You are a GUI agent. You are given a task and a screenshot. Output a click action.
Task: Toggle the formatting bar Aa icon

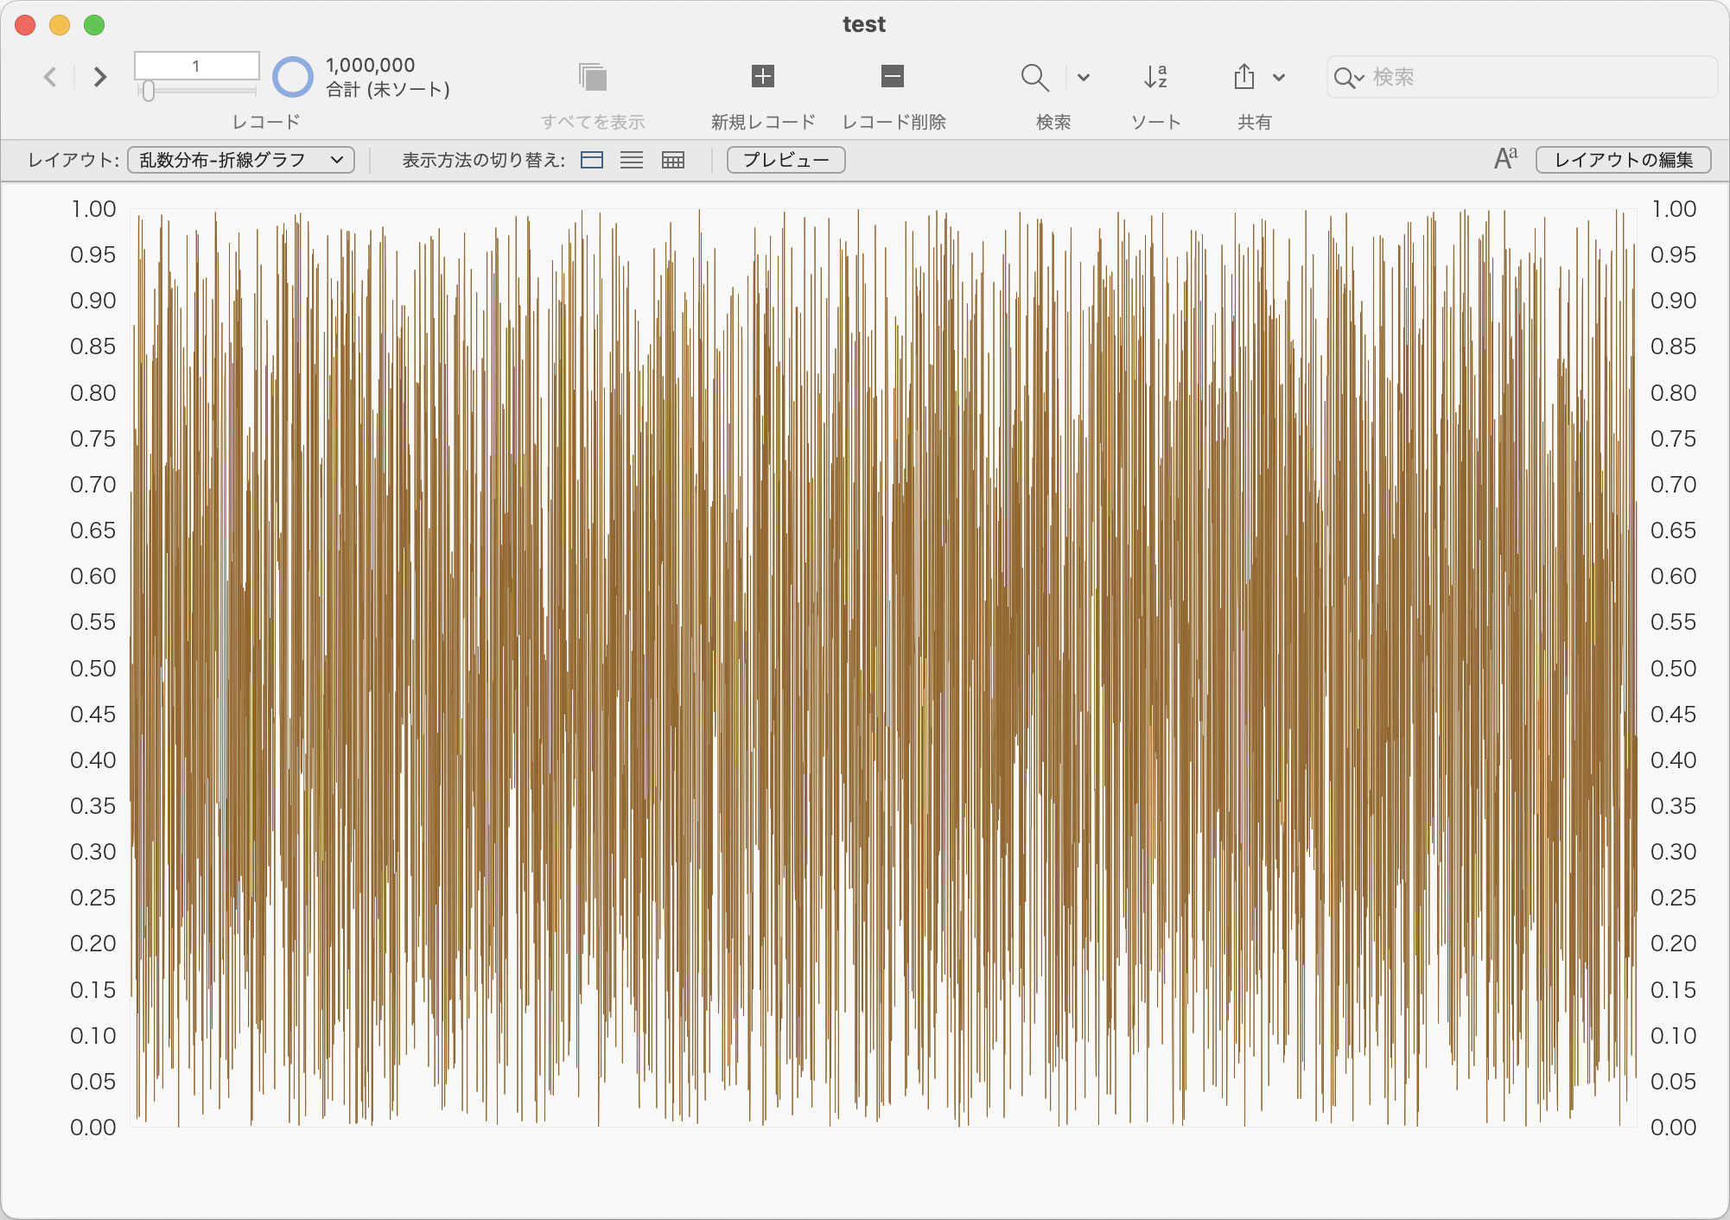coord(1505,159)
